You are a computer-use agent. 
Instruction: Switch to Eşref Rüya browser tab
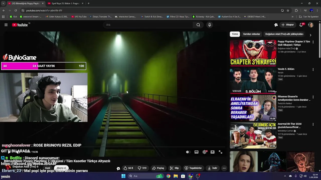coord(65,3)
